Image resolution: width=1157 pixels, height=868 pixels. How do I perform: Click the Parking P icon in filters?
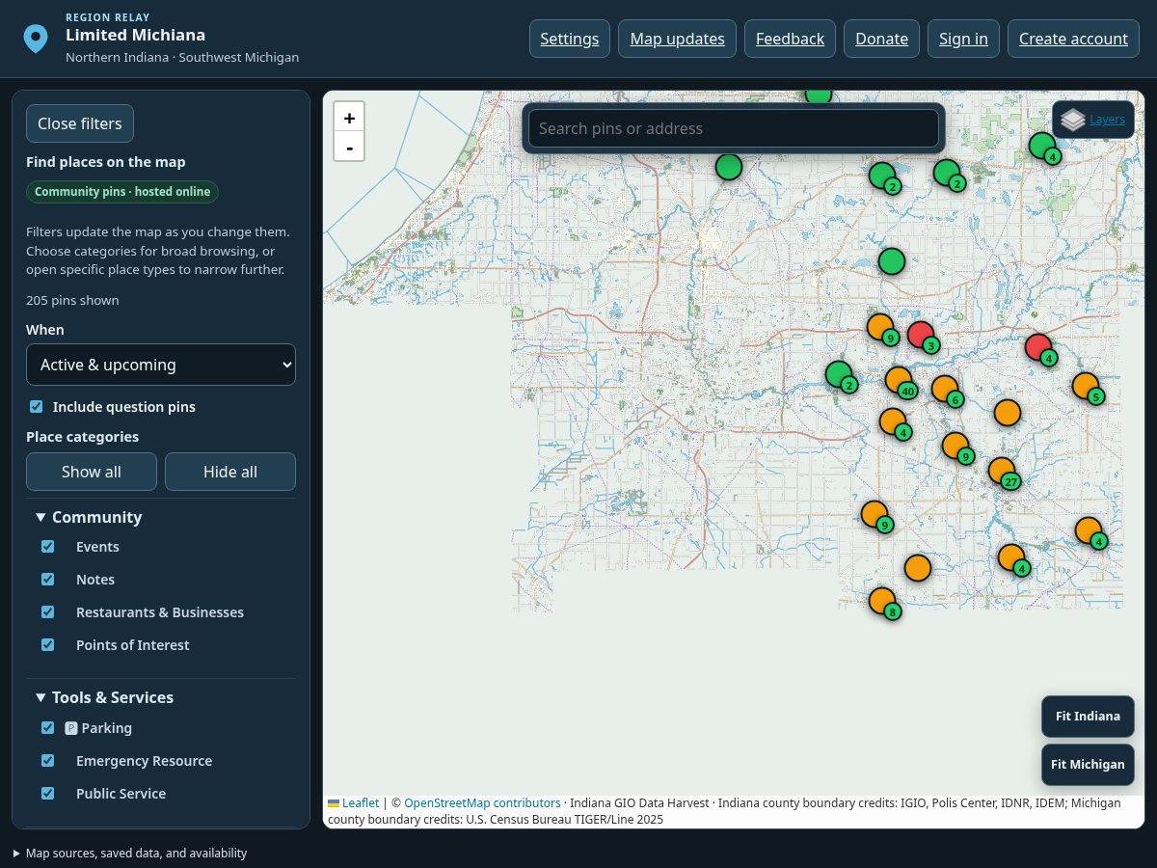click(71, 728)
